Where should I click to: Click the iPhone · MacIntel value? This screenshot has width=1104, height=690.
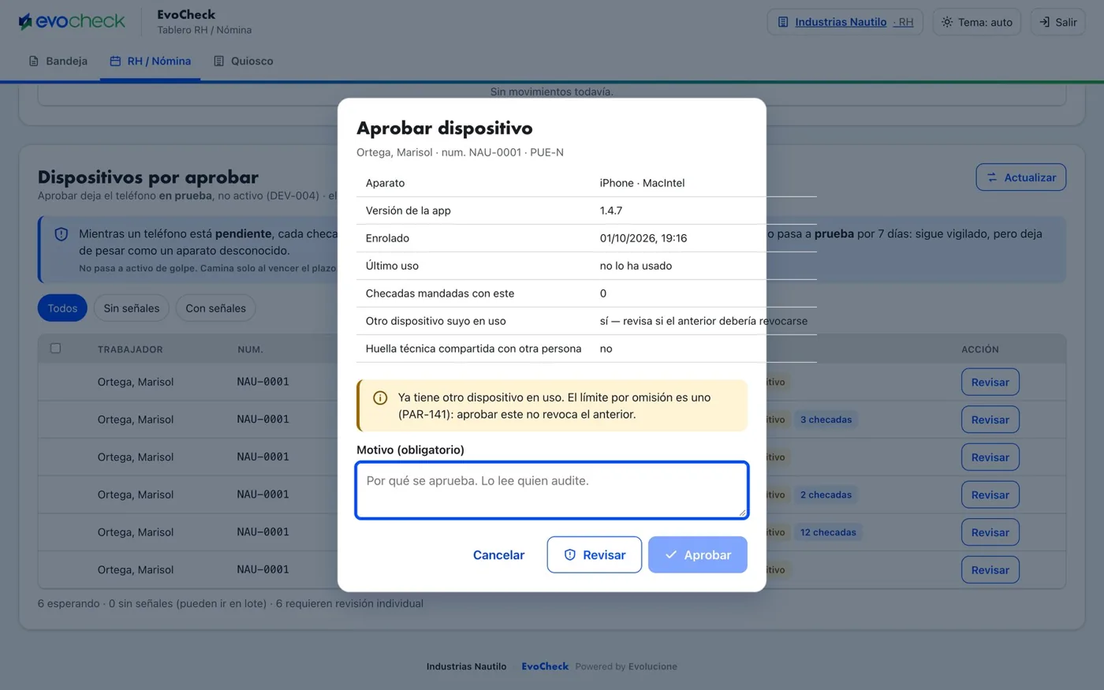pyautogui.click(x=642, y=183)
